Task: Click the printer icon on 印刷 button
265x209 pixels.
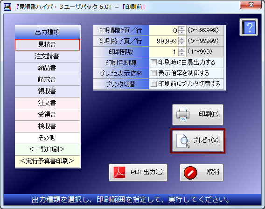Action: tap(182, 114)
